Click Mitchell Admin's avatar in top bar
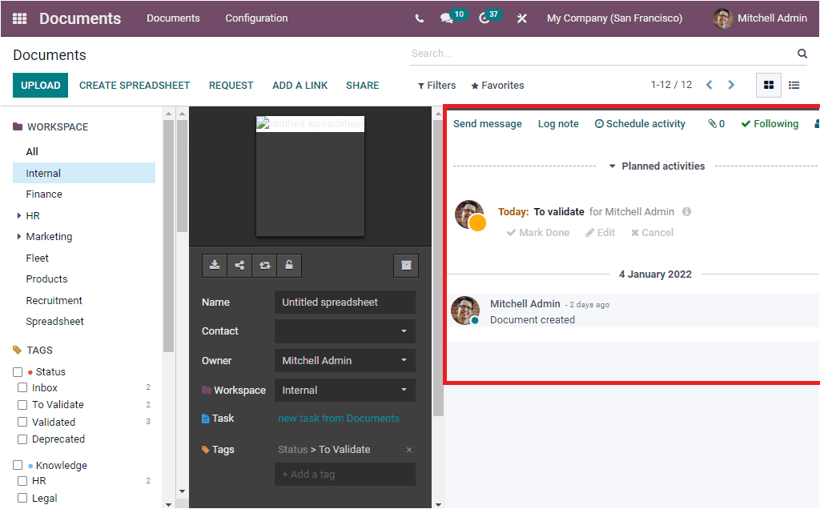Viewport: 820px width, 509px height. pyautogui.click(x=723, y=18)
